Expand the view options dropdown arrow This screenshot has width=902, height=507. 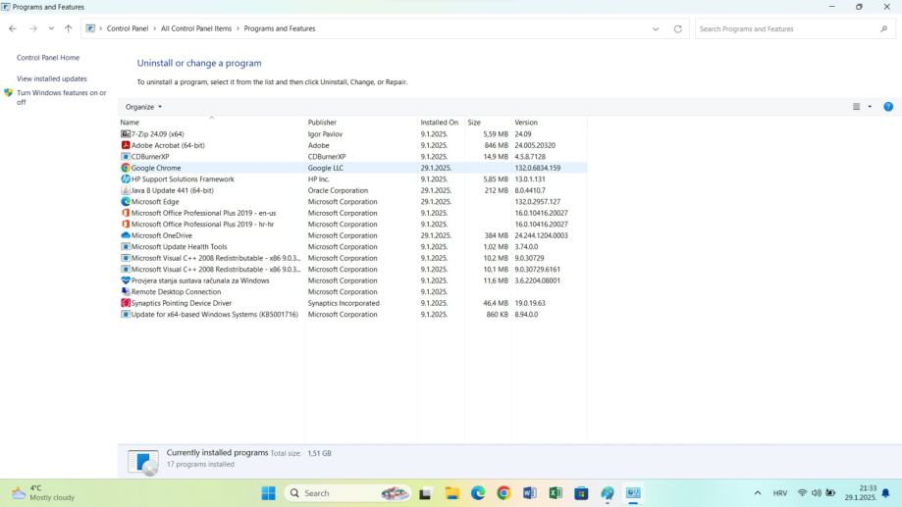[x=870, y=107]
